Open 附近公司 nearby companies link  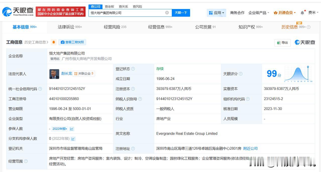click(250, 148)
